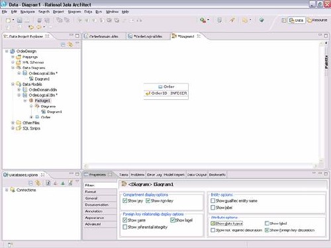Maximize the Properties panel

326,174
